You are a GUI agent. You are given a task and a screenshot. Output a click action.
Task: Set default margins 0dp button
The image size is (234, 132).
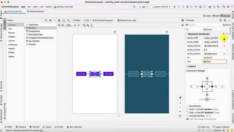click(x=68, y=25)
